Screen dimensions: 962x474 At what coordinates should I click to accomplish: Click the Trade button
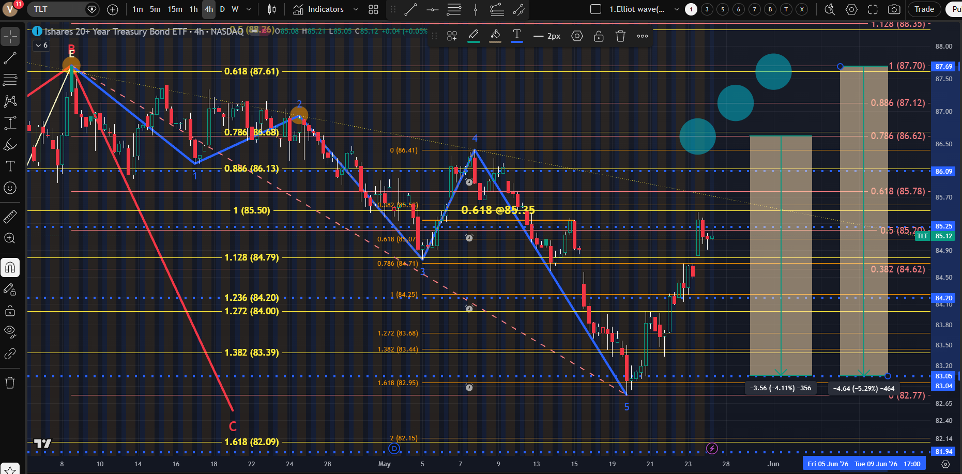(x=924, y=9)
